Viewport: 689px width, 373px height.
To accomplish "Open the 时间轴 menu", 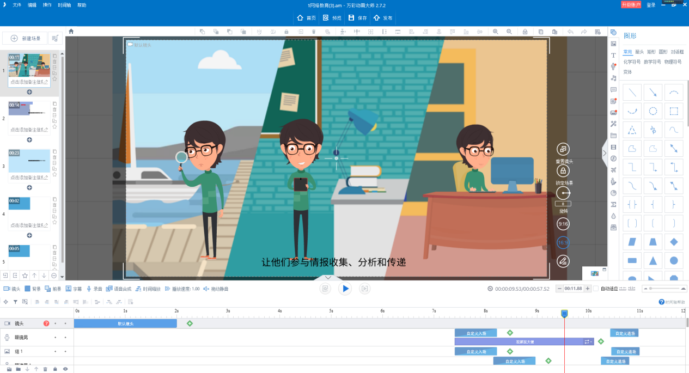I will [64, 5].
